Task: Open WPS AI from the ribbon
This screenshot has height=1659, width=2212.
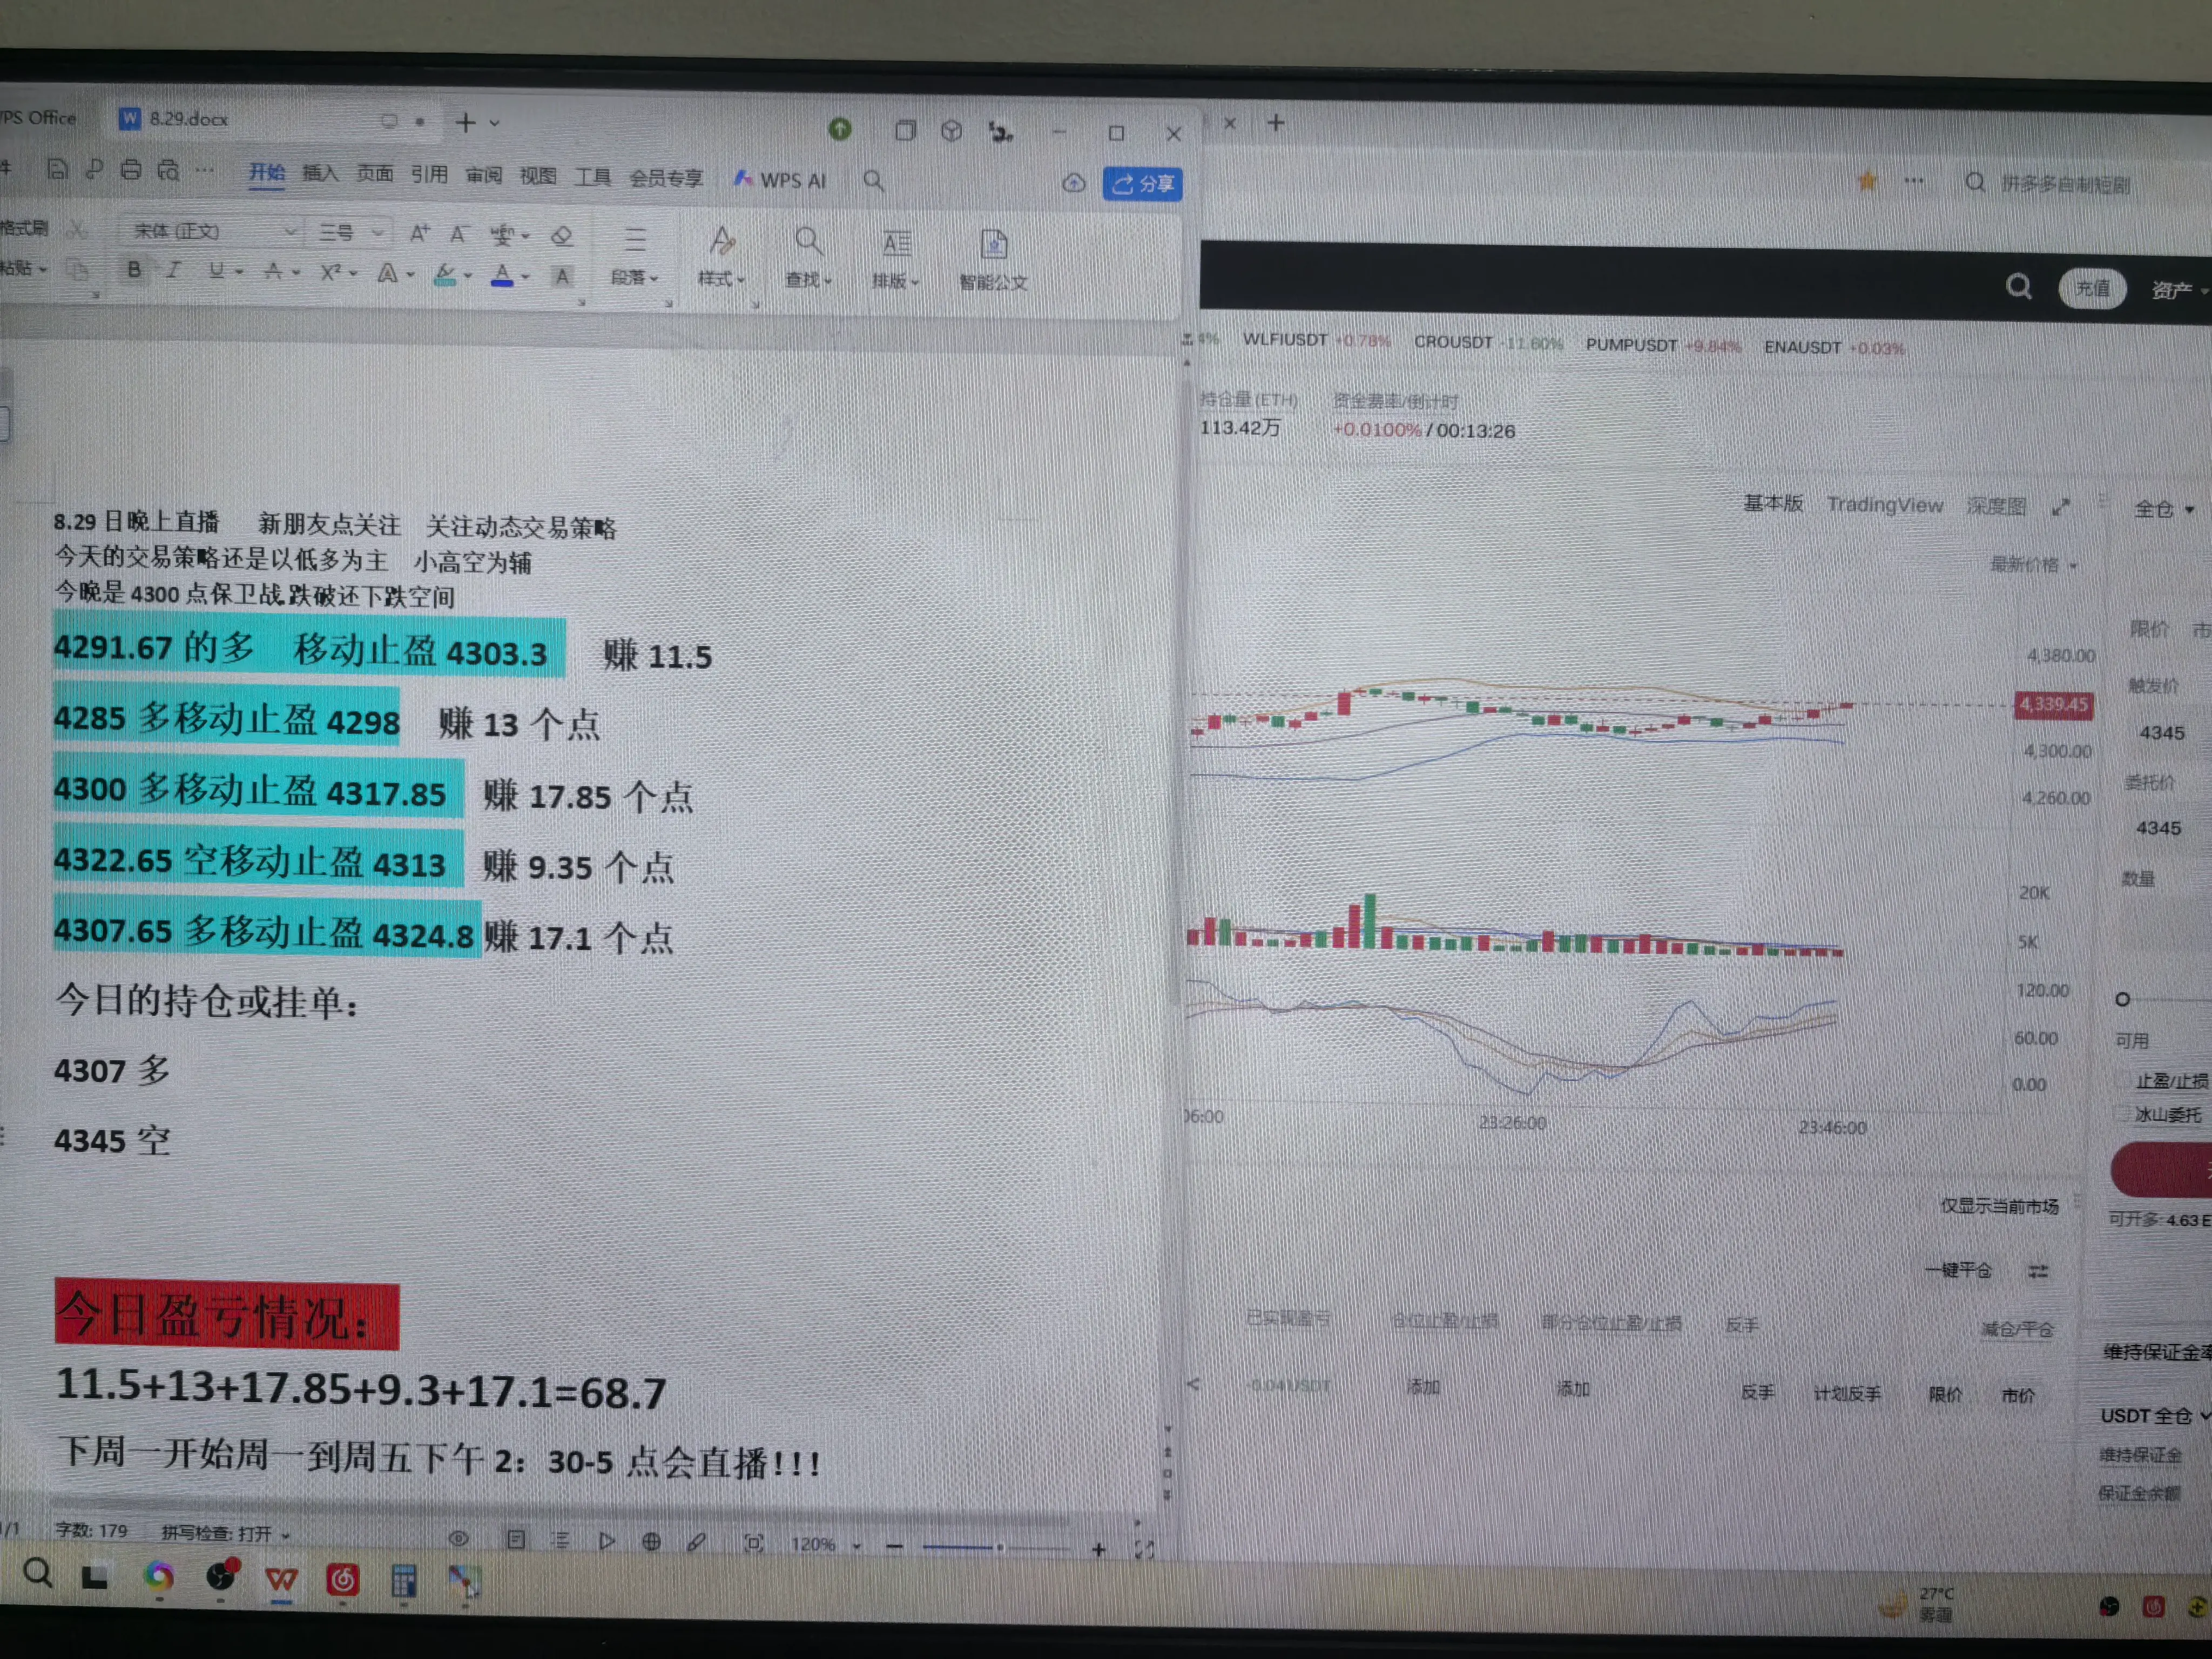Action: pos(779,180)
